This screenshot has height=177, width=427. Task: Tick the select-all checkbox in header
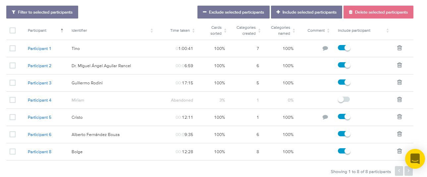click(x=13, y=30)
